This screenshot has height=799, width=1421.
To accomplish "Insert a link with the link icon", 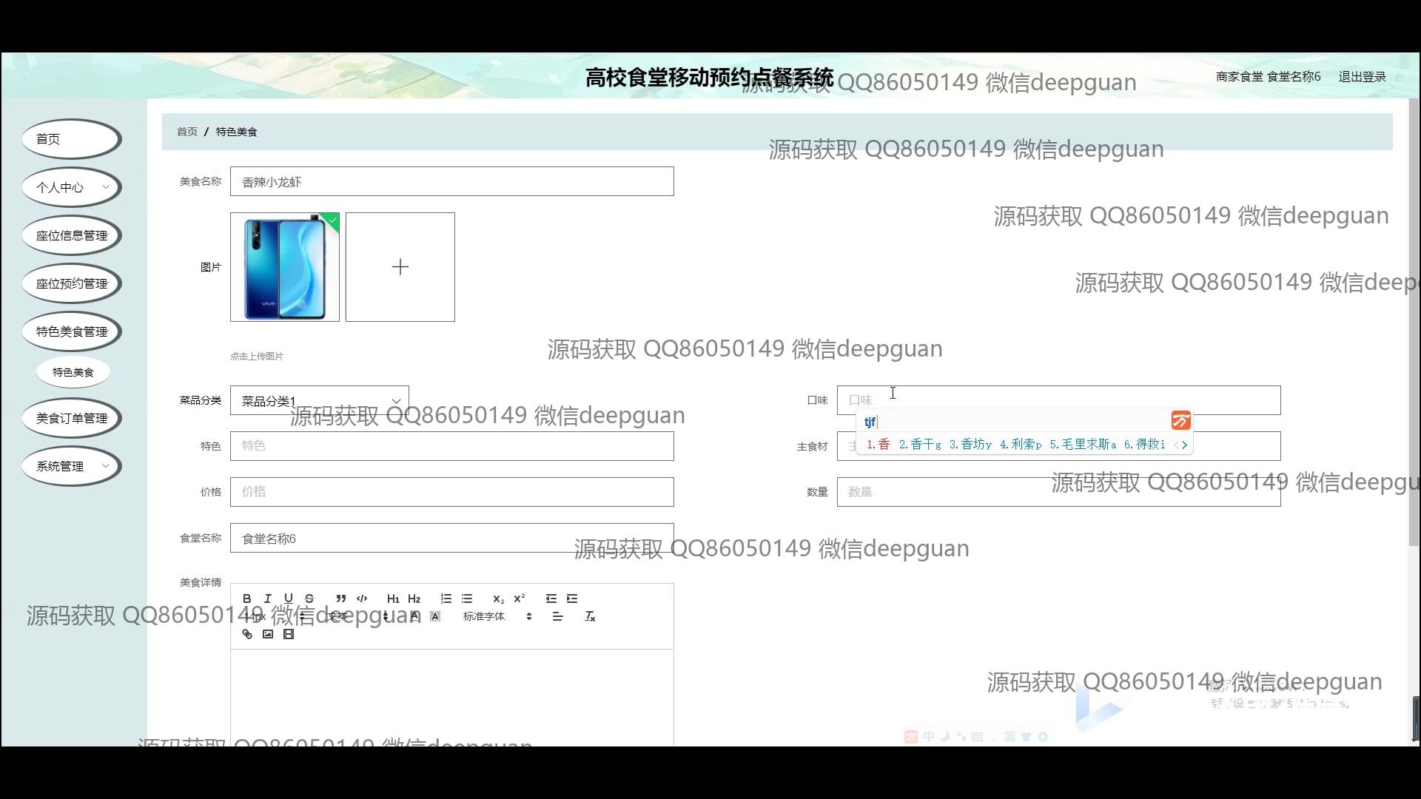I will click(x=247, y=634).
